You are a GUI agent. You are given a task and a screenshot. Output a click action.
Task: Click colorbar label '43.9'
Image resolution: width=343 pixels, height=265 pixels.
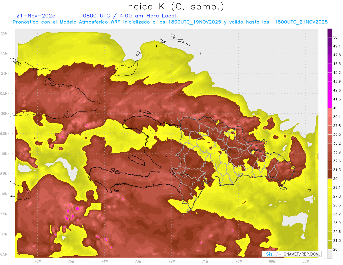coord(337,81)
